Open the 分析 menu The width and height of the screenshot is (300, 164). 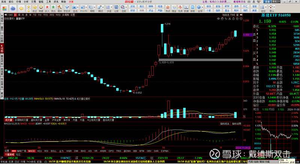point(26,2)
